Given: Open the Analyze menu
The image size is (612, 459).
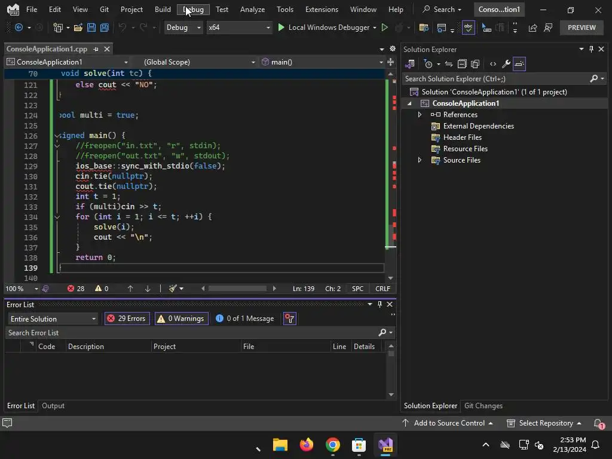Looking at the screenshot, I should 253,10.
